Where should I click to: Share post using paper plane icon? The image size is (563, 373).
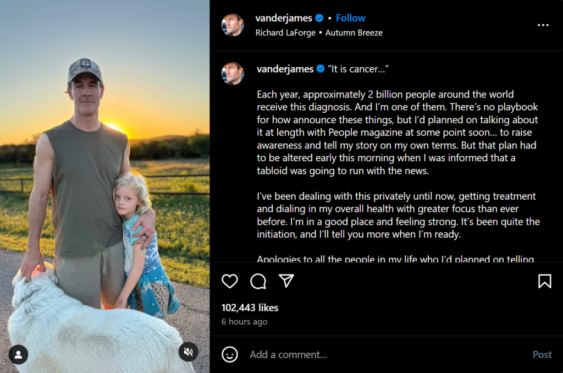coord(286,281)
